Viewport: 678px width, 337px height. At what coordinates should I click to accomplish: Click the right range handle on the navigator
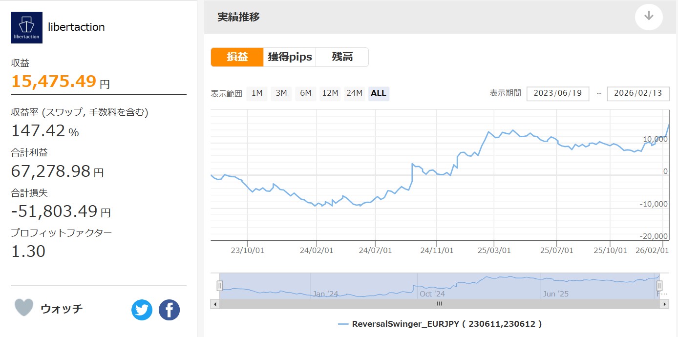point(659,286)
